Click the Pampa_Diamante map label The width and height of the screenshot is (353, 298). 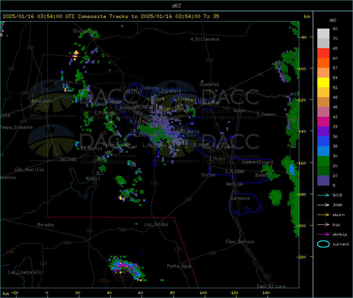click(16, 127)
